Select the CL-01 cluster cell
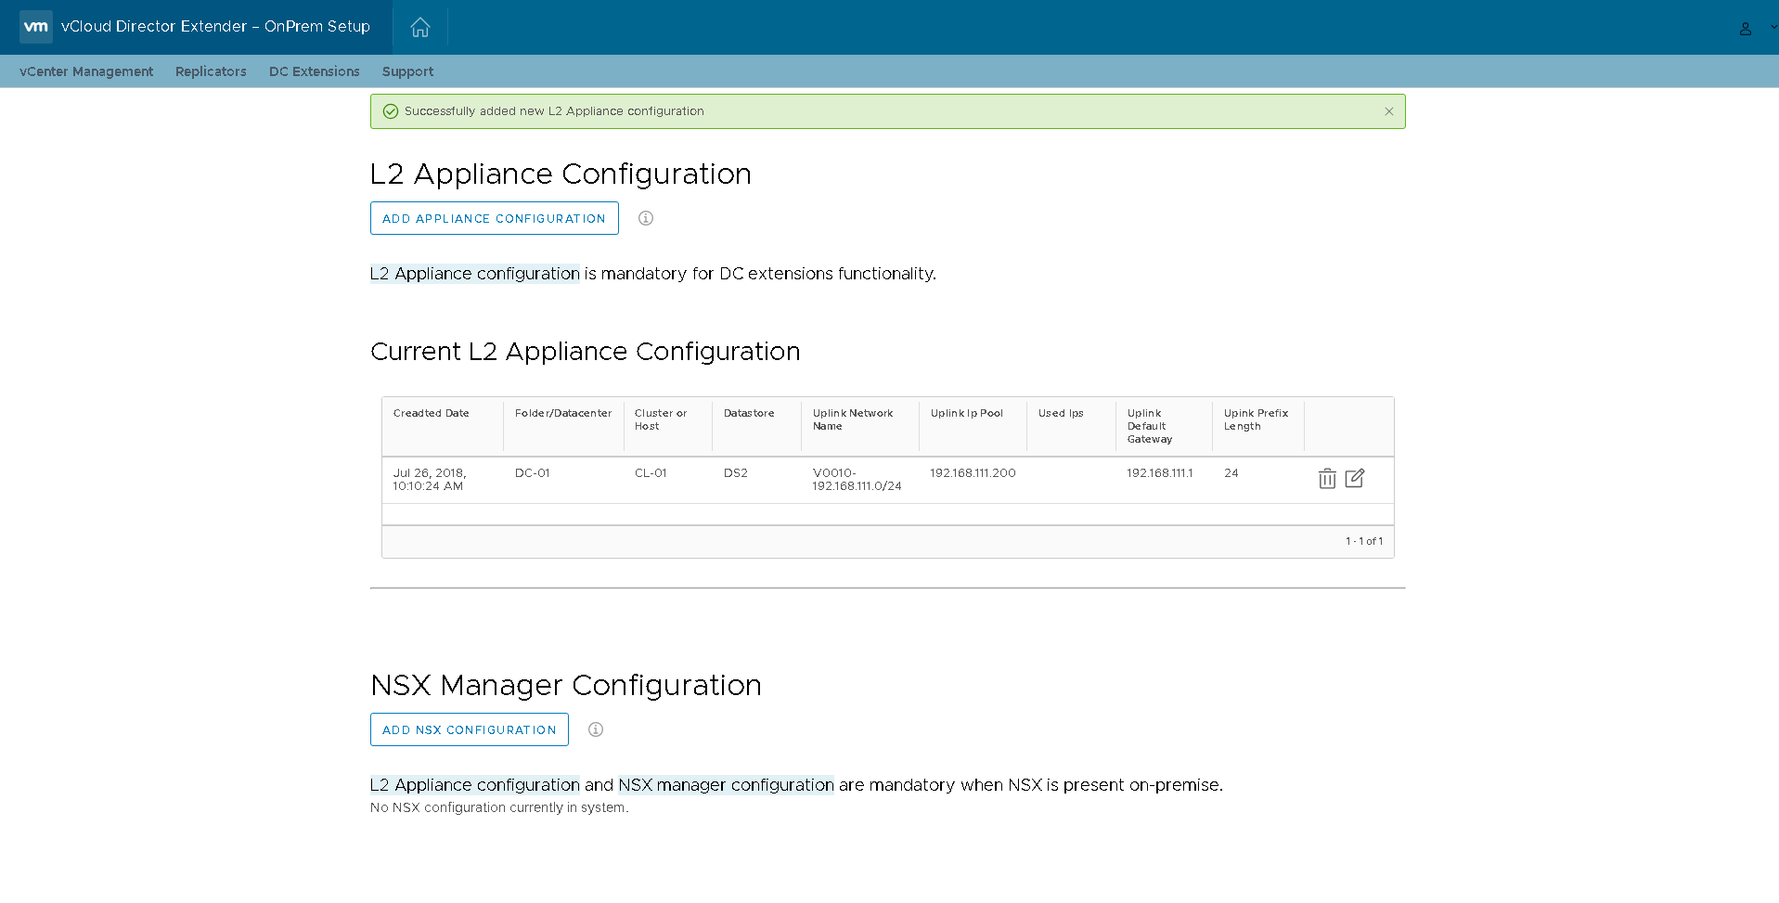1779x903 pixels. (651, 473)
